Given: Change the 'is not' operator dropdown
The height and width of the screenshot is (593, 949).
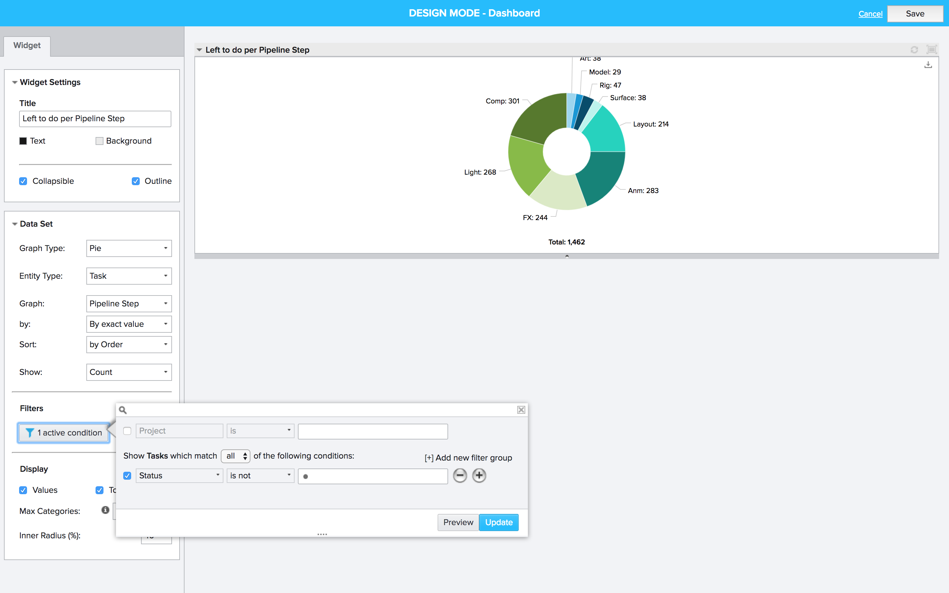Looking at the screenshot, I should click(260, 475).
